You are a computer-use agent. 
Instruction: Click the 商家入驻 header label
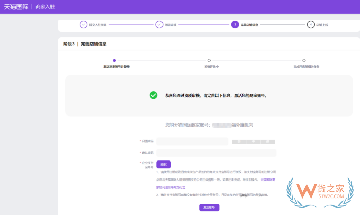[45, 7]
